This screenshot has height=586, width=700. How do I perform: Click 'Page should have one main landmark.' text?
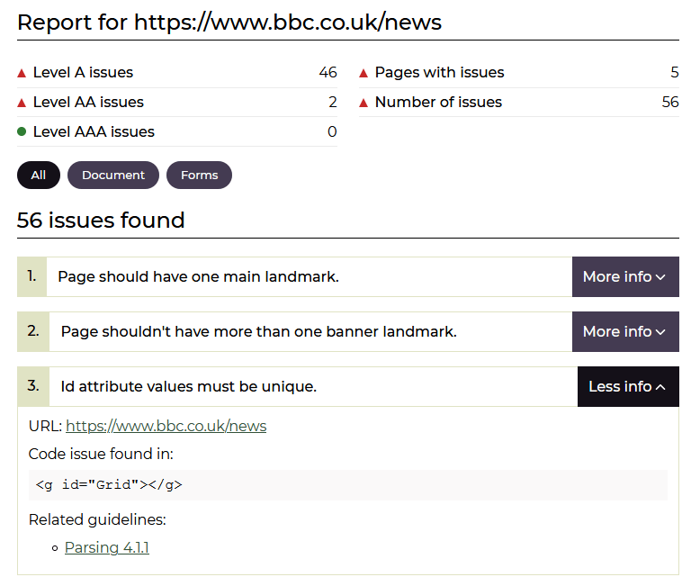point(199,276)
